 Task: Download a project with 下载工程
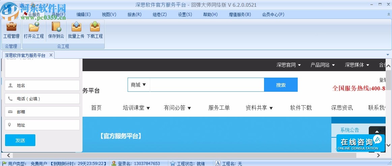(95, 30)
